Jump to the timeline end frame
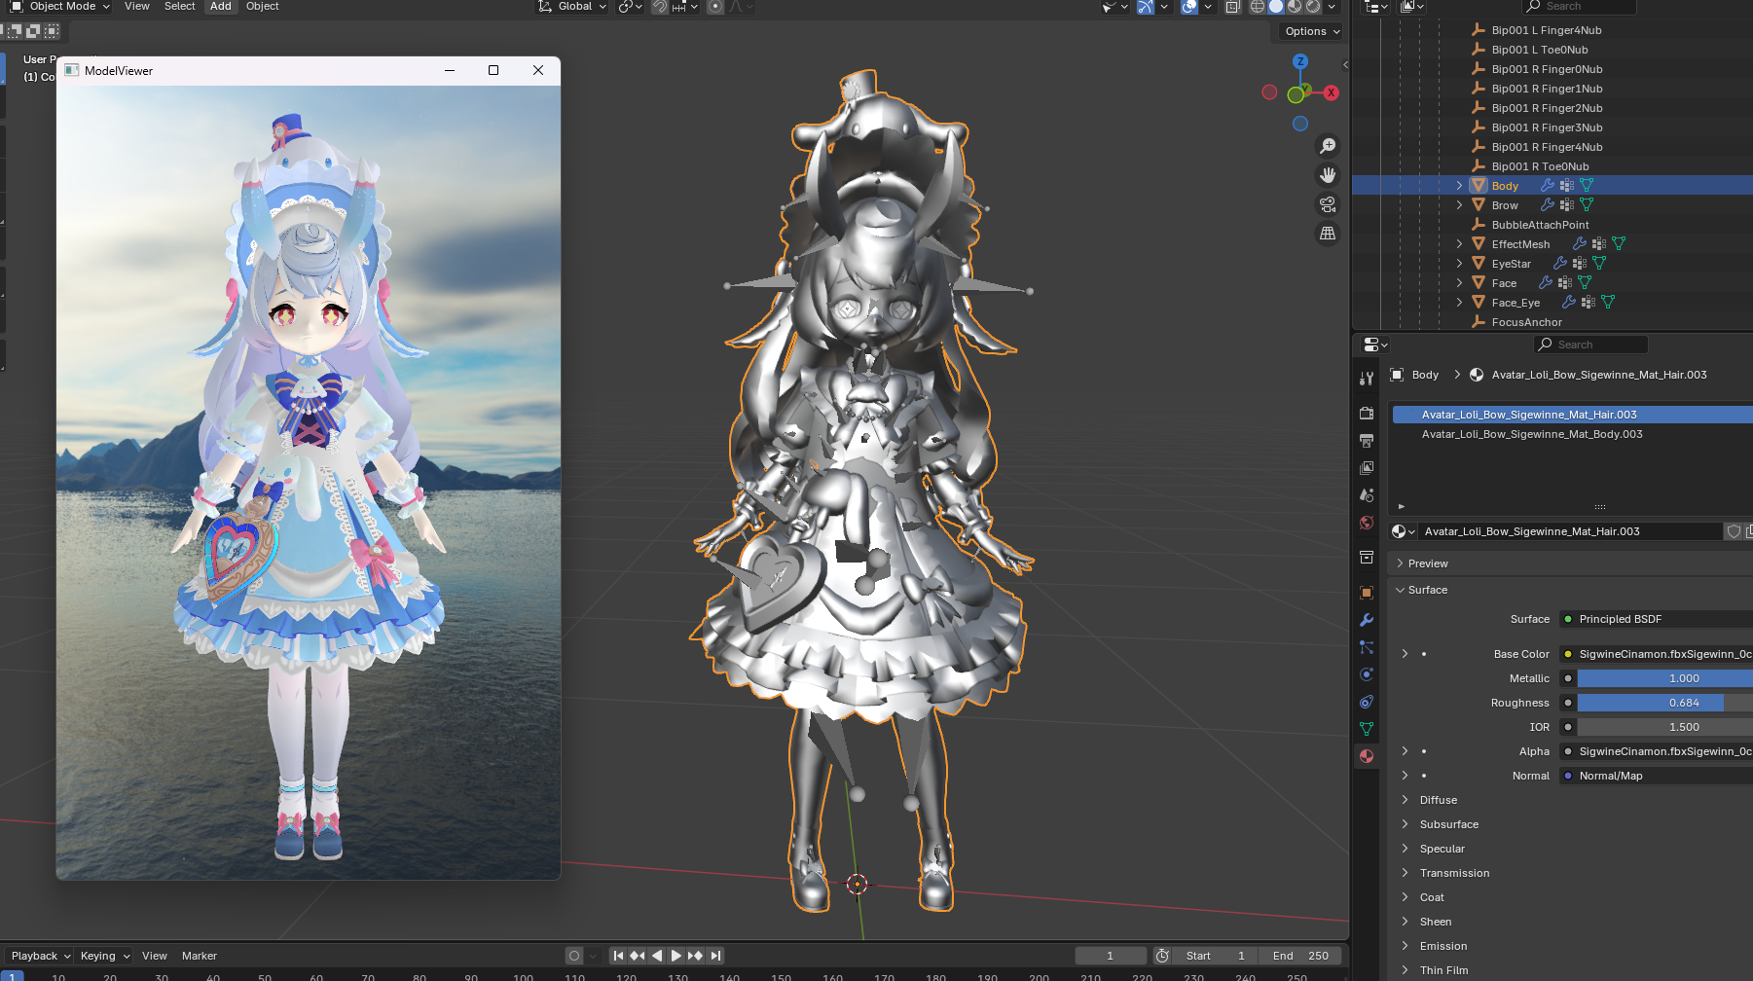This screenshot has width=1753, height=981. [x=715, y=956]
